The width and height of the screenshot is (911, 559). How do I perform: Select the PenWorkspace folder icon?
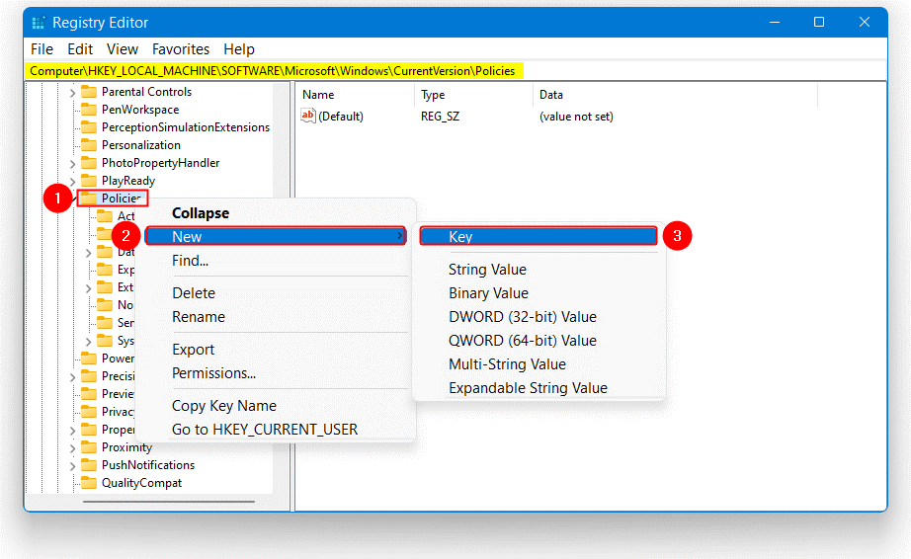pyautogui.click(x=89, y=110)
